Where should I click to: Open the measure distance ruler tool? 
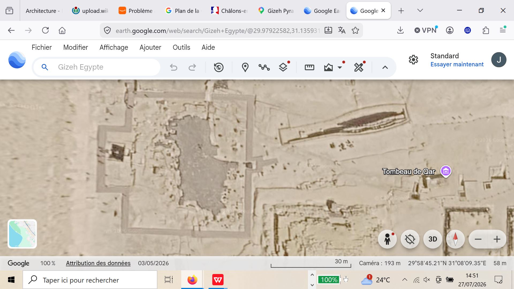click(x=309, y=67)
